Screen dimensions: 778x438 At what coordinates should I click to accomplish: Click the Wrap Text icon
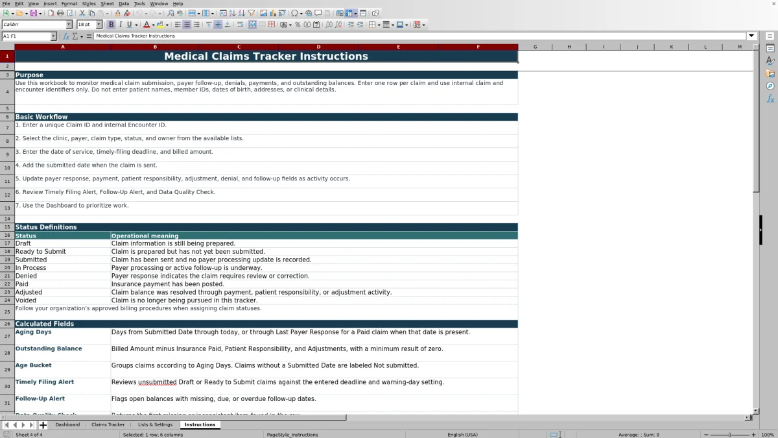[240, 25]
